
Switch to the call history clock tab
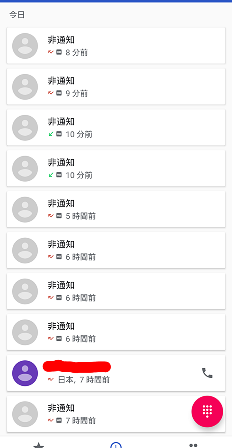point(116,445)
